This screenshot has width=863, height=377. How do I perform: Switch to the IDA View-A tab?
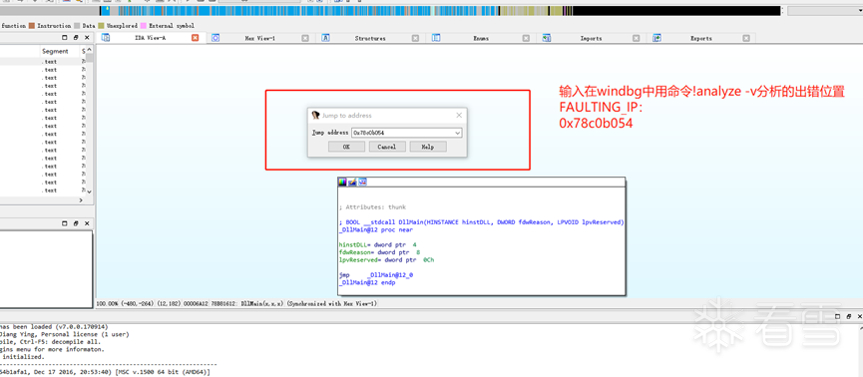(151, 38)
